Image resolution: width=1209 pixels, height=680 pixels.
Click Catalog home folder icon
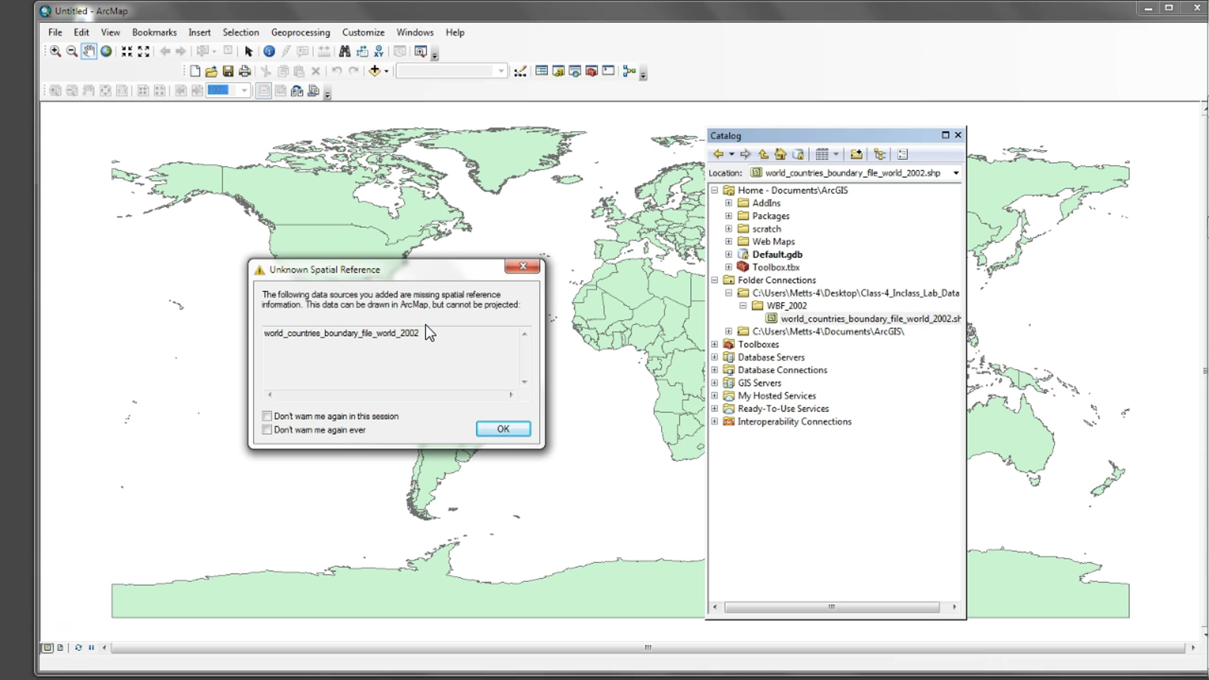[780, 154]
